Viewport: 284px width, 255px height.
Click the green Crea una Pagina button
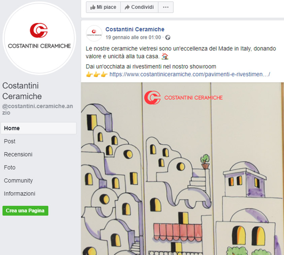coord(25,211)
